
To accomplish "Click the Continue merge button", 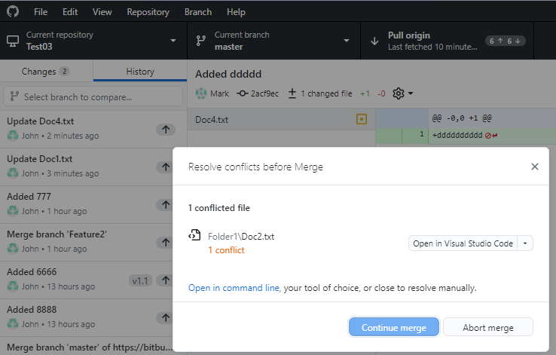I will coord(394,328).
